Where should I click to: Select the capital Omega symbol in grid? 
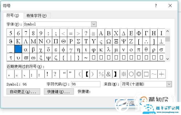[x=108, y=41]
